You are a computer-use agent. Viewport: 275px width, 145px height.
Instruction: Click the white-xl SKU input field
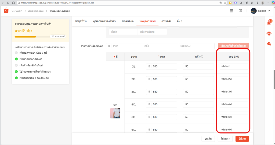coord(233,66)
